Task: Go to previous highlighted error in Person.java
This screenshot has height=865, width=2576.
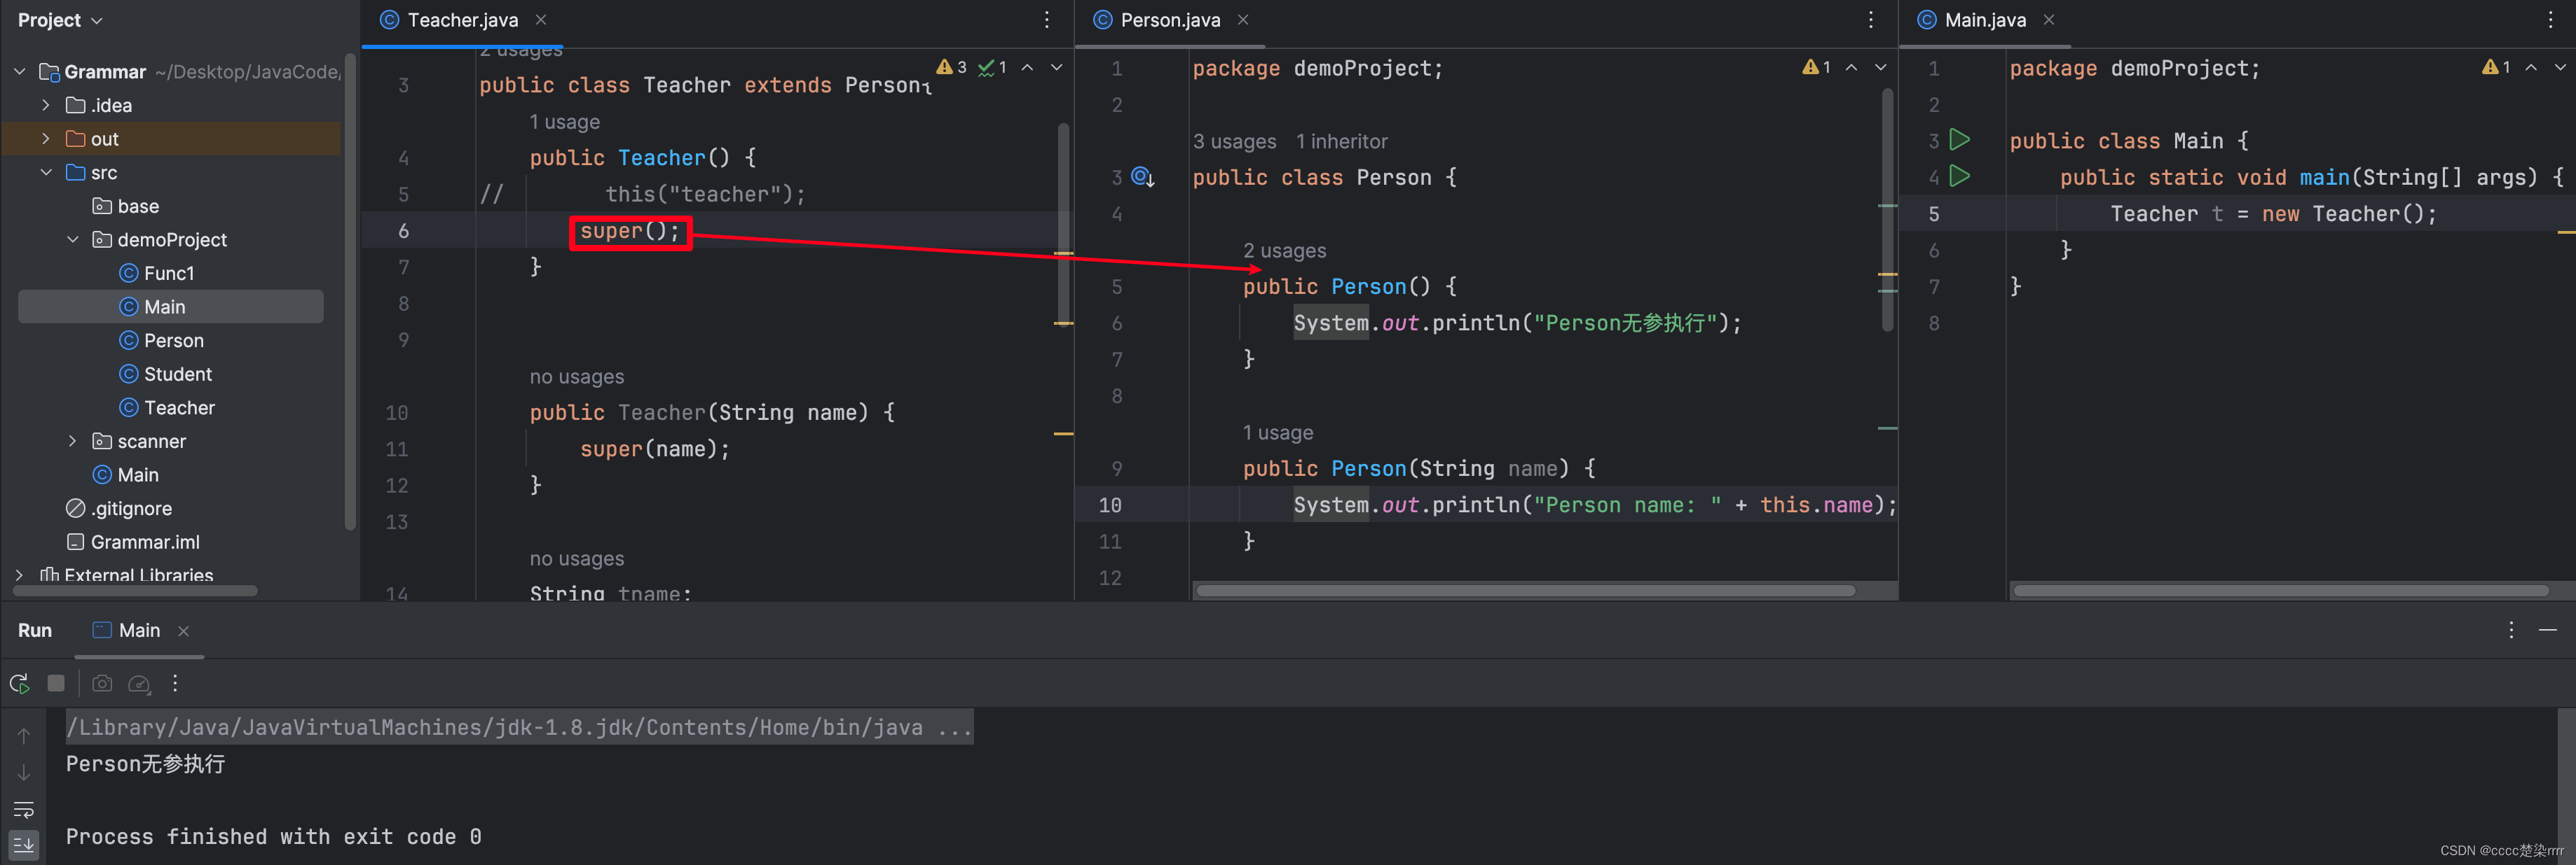Action: tap(1851, 67)
